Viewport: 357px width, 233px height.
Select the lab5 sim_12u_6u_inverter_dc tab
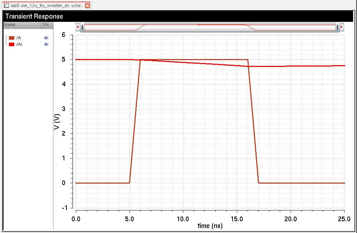tap(46, 6)
